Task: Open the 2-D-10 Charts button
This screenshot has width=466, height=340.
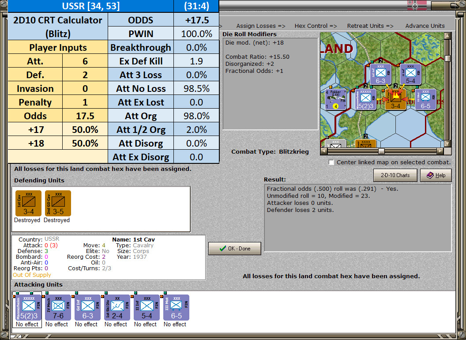Action: tap(395, 175)
